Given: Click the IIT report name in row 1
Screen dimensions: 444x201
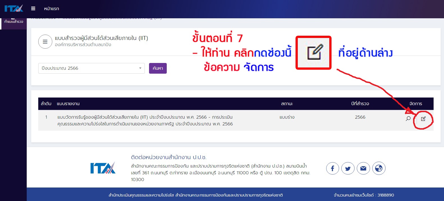Looking at the screenshot, I should coord(145,120).
